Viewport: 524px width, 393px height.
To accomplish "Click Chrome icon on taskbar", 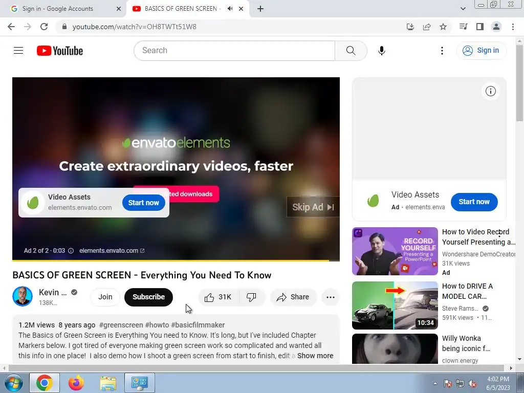I will (x=45, y=383).
